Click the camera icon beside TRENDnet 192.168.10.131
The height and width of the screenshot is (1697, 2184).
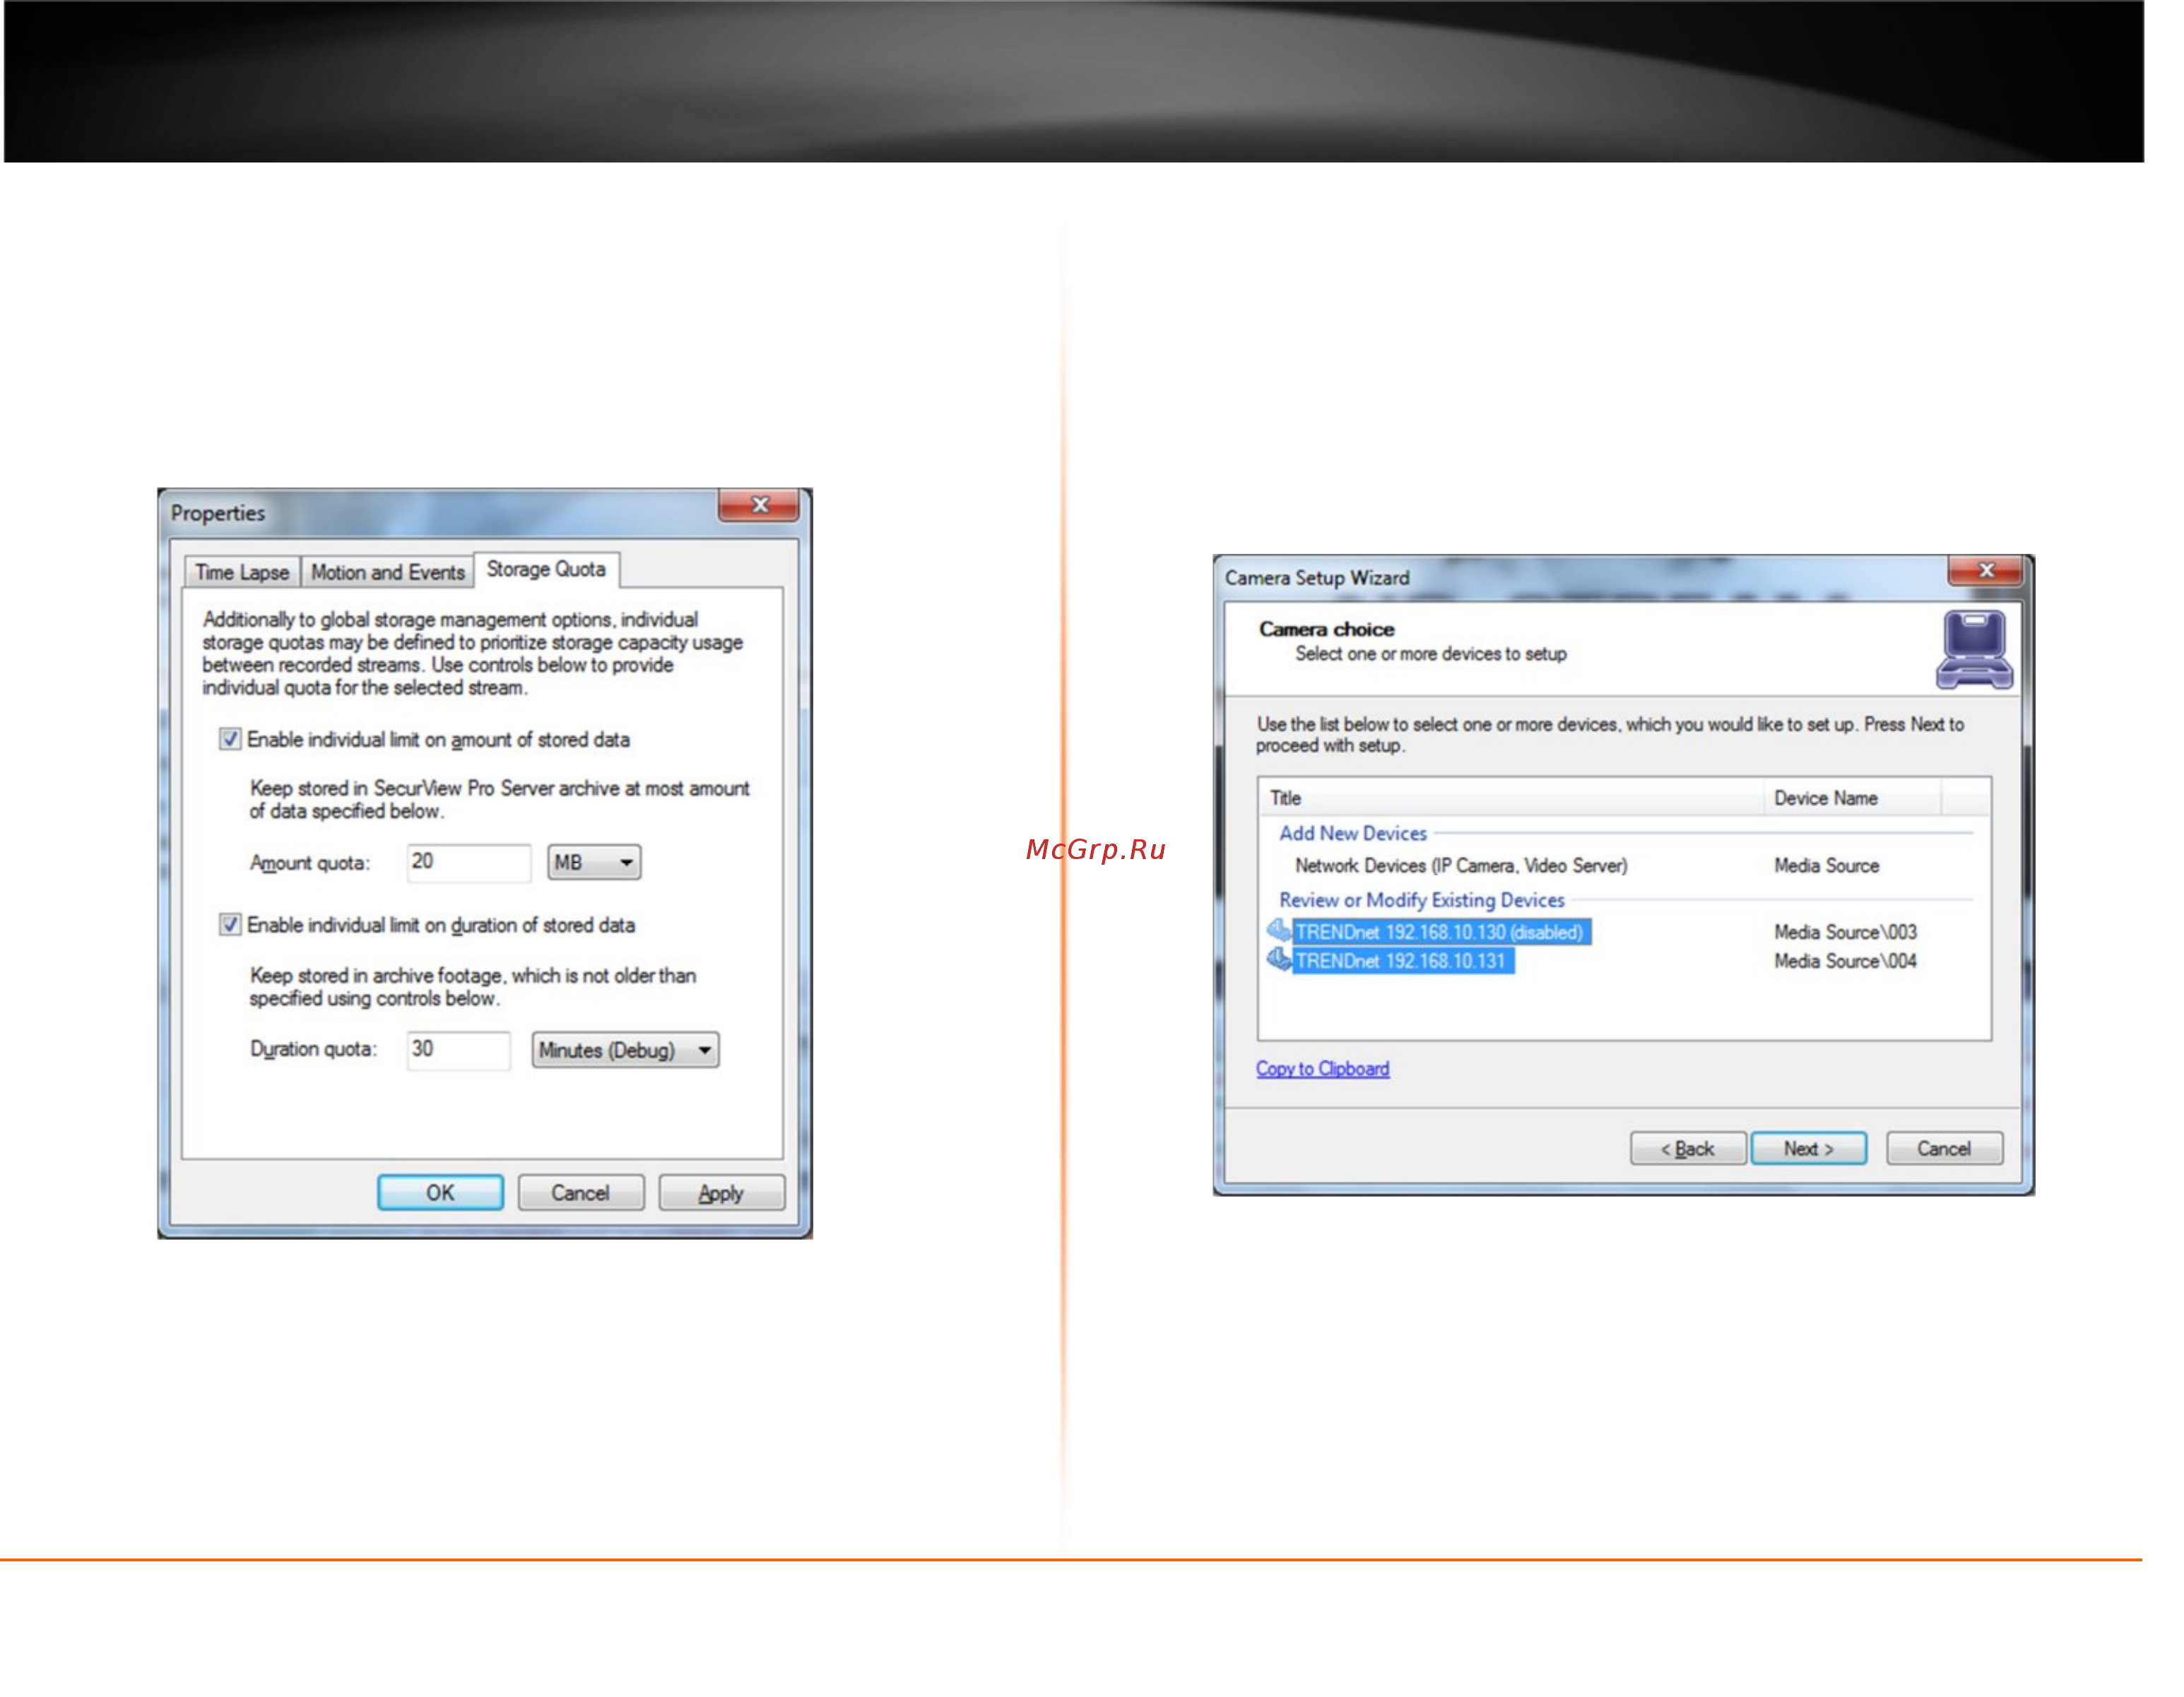1279,960
